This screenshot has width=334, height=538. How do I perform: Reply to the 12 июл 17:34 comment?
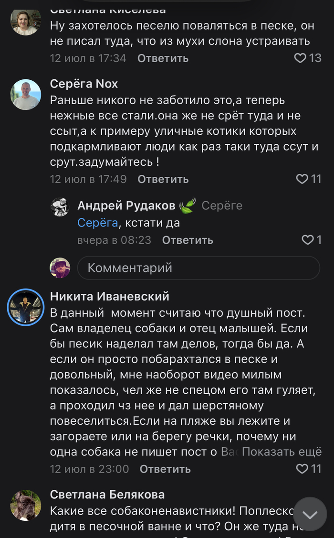point(163,58)
